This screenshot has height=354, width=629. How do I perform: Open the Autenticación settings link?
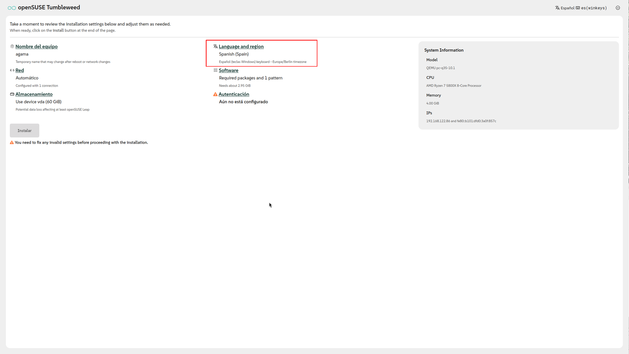tap(234, 94)
